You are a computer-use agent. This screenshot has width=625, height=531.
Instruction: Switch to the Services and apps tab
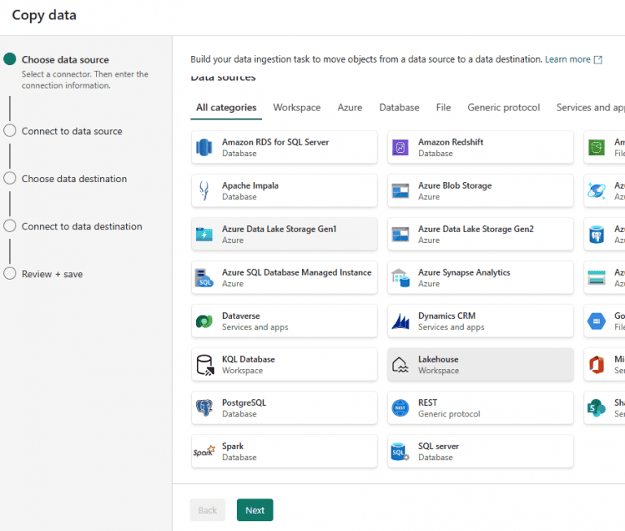click(x=590, y=107)
